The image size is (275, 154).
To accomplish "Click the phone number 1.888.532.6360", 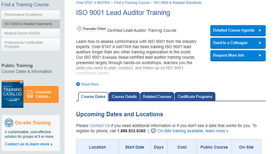I will [131, 131].
